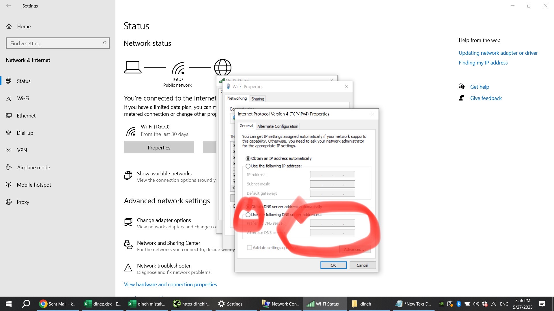Switch to Sharing tab in Wi-Fi Properties
This screenshot has width=554, height=311.
pyautogui.click(x=257, y=99)
